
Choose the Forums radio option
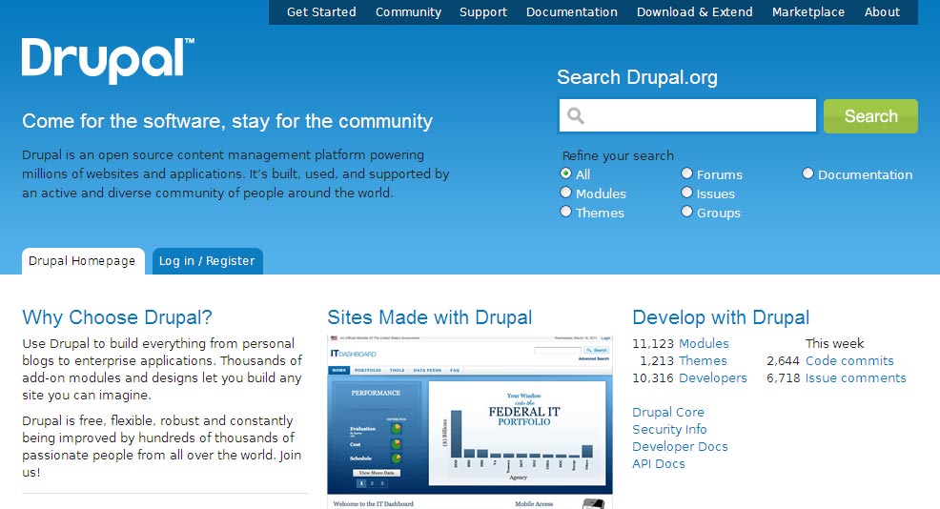(686, 173)
